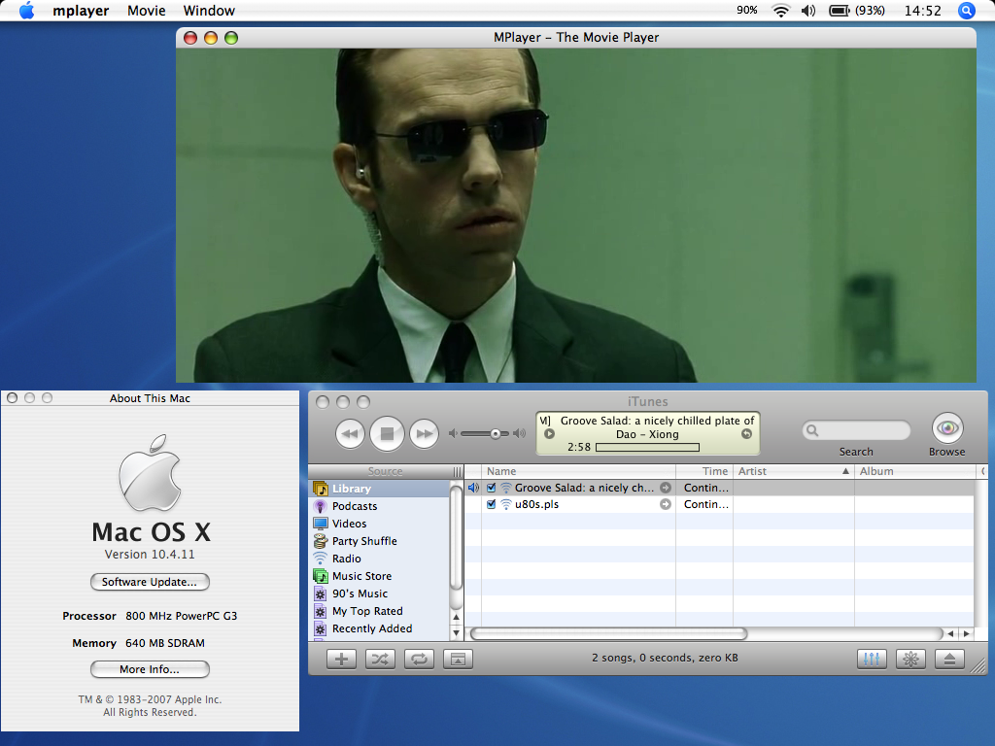Click the eject disc button in iTunes
The image size is (995, 746).
tap(949, 660)
